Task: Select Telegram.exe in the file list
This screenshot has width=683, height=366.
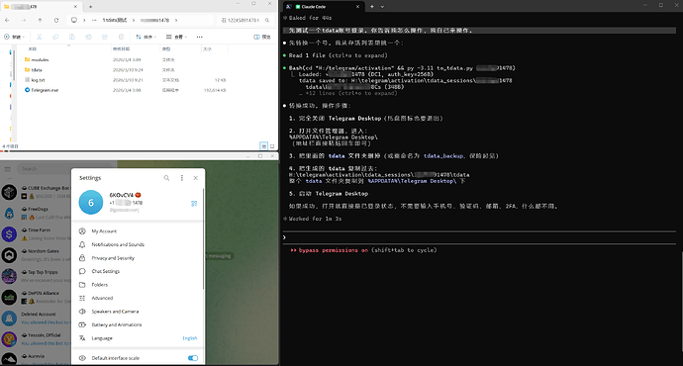Action: [45, 90]
